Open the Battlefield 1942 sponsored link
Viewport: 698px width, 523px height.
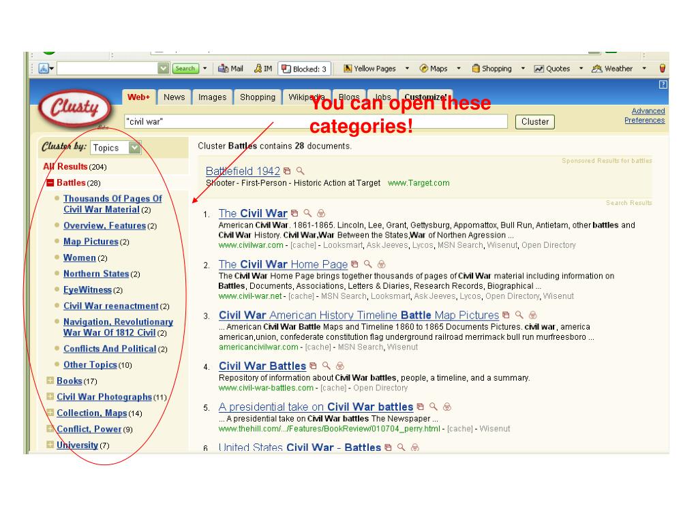pos(243,171)
